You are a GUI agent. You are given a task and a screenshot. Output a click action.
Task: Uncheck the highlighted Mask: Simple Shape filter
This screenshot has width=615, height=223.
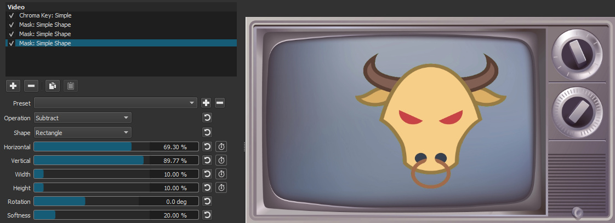click(12, 43)
